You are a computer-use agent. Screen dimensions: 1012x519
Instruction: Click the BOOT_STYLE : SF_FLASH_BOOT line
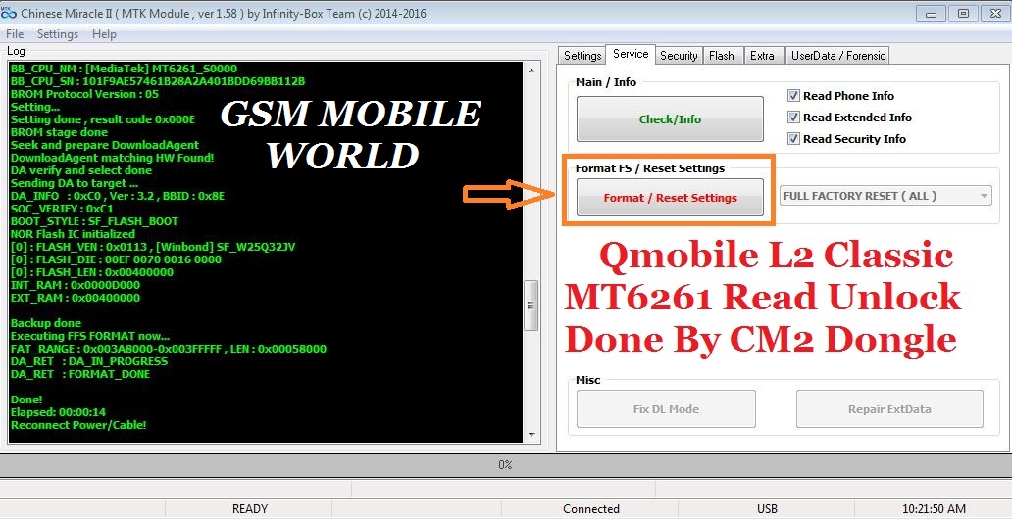coord(94,221)
